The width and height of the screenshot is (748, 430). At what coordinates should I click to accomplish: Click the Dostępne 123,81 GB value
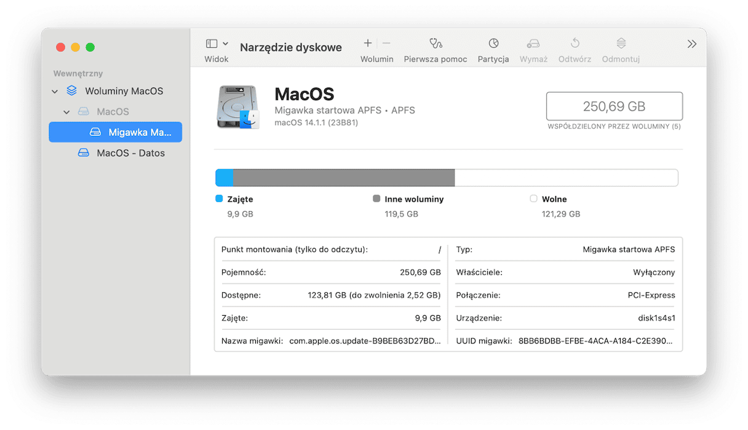click(x=374, y=295)
